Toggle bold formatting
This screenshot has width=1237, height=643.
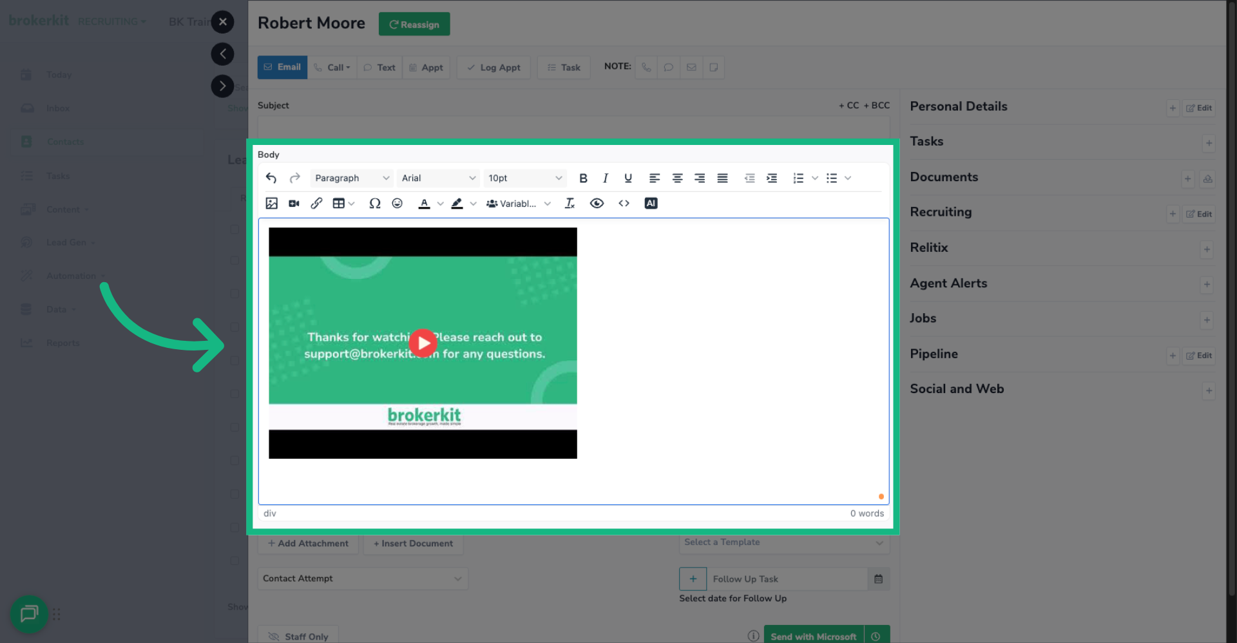[583, 178]
